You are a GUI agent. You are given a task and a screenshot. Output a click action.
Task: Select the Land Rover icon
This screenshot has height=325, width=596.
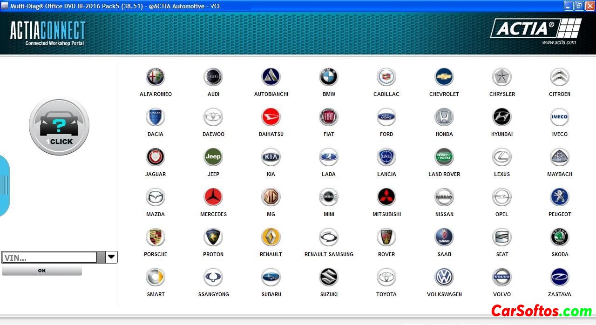tap(444, 157)
